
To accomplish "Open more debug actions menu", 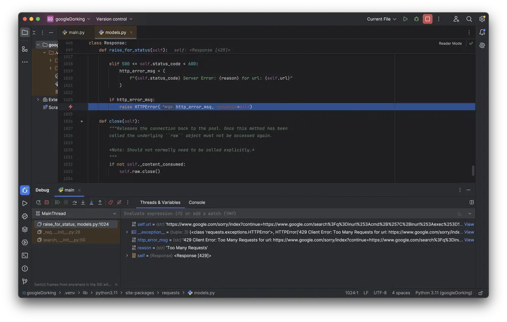I will click(128, 203).
